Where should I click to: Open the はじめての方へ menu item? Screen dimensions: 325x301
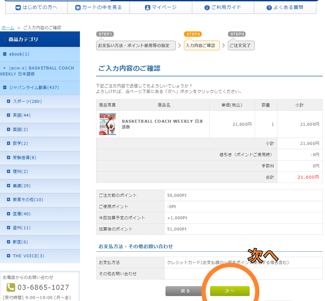(x=36, y=8)
